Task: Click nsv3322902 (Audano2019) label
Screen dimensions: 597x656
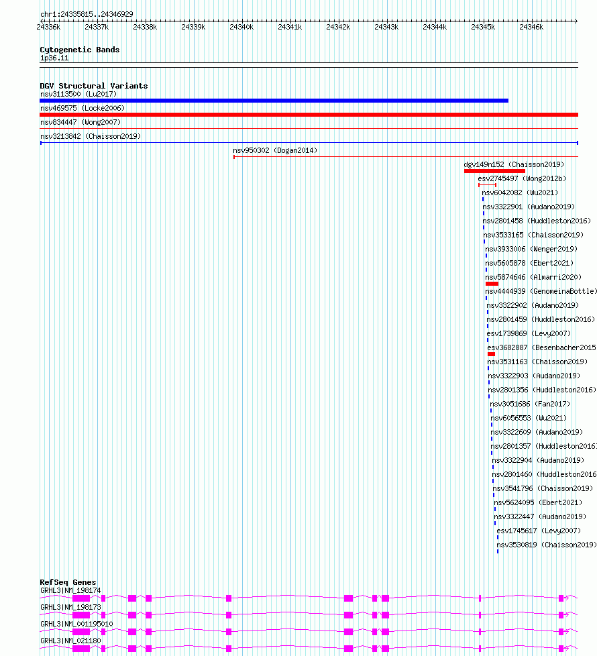Action: click(533, 305)
